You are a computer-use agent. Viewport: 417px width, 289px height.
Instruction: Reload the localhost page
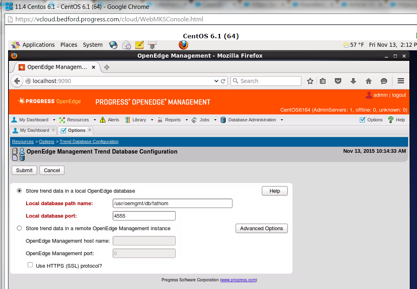tap(223, 81)
